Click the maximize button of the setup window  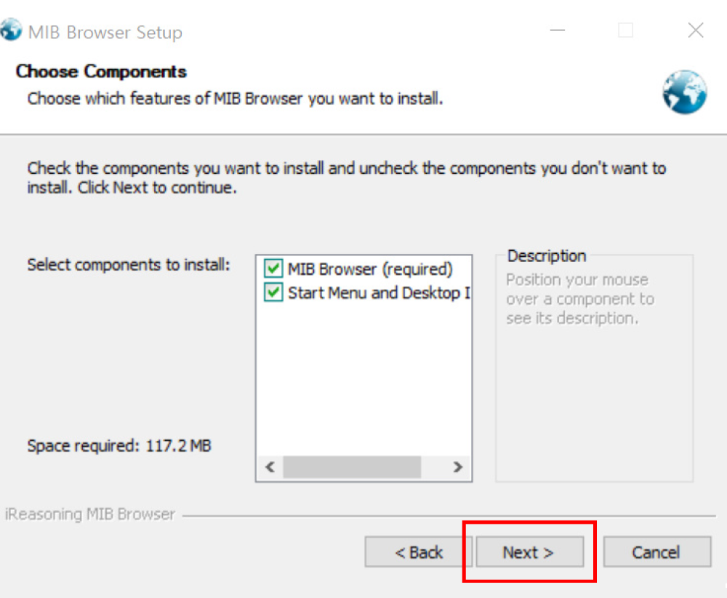click(x=625, y=31)
